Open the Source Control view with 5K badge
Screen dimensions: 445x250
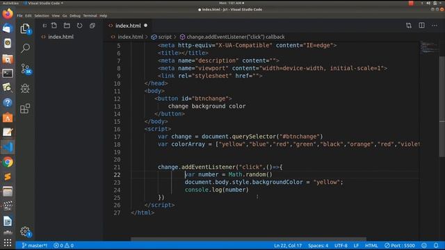click(26, 69)
